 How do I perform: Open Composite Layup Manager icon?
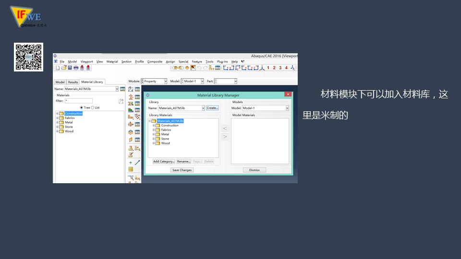coord(137,110)
